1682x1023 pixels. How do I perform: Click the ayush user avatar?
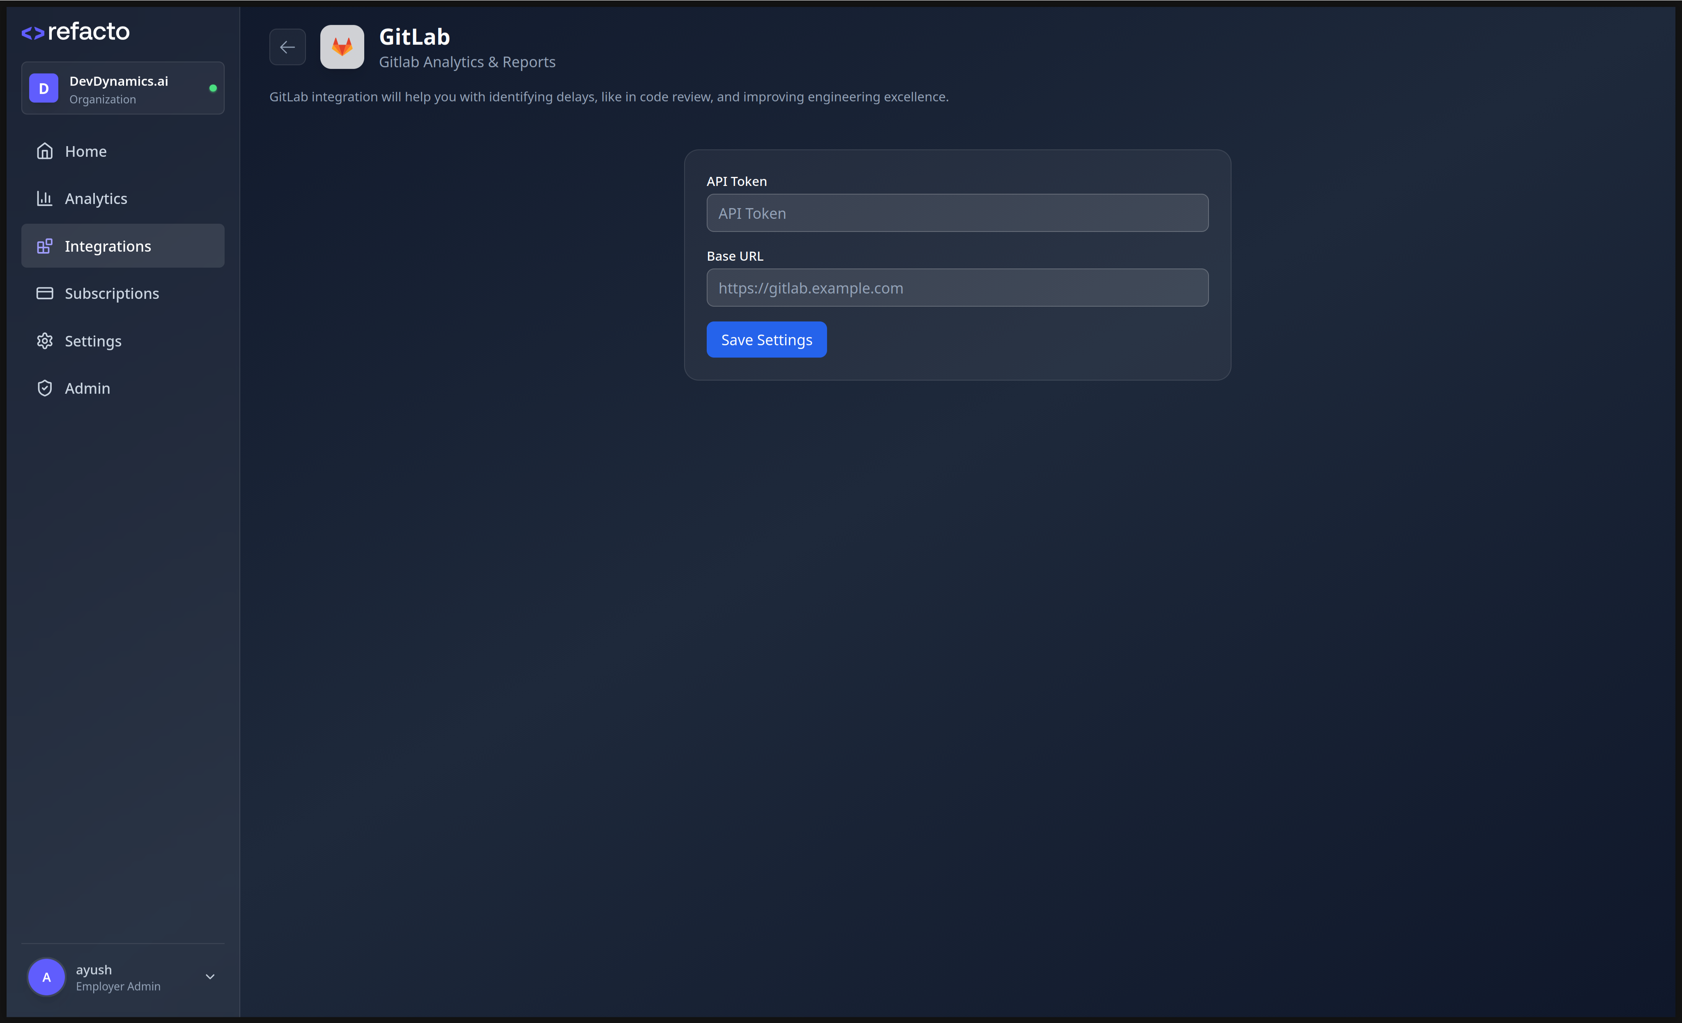click(46, 977)
